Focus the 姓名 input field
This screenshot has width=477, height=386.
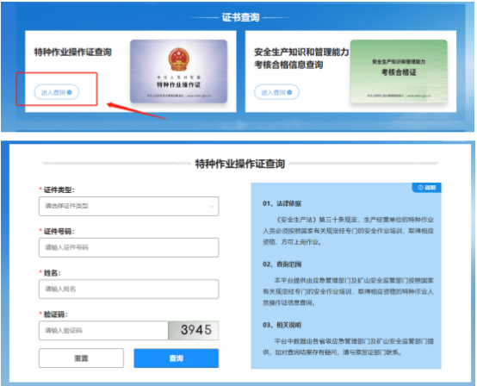click(x=128, y=289)
